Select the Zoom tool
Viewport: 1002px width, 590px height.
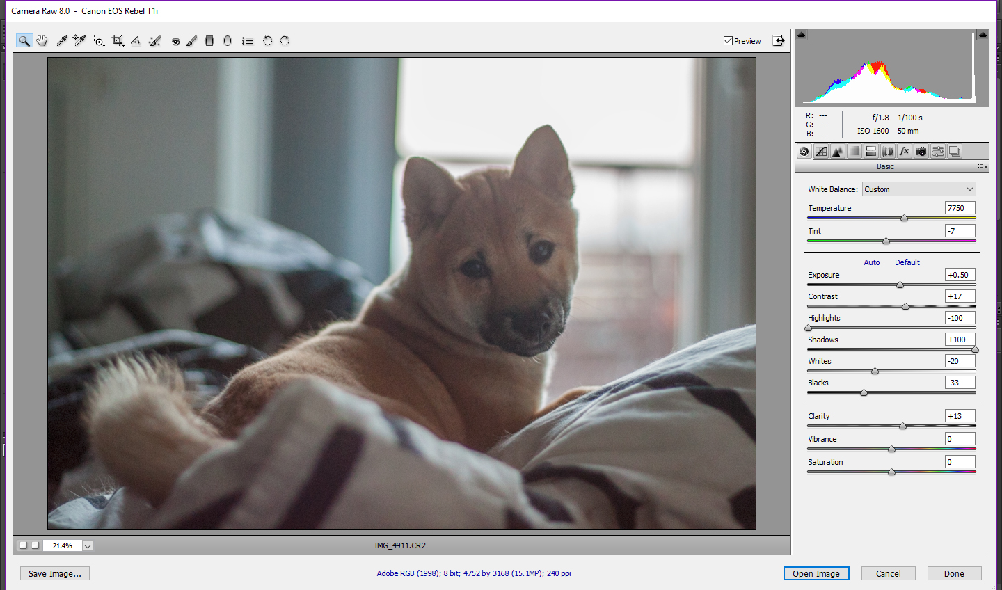coord(24,41)
